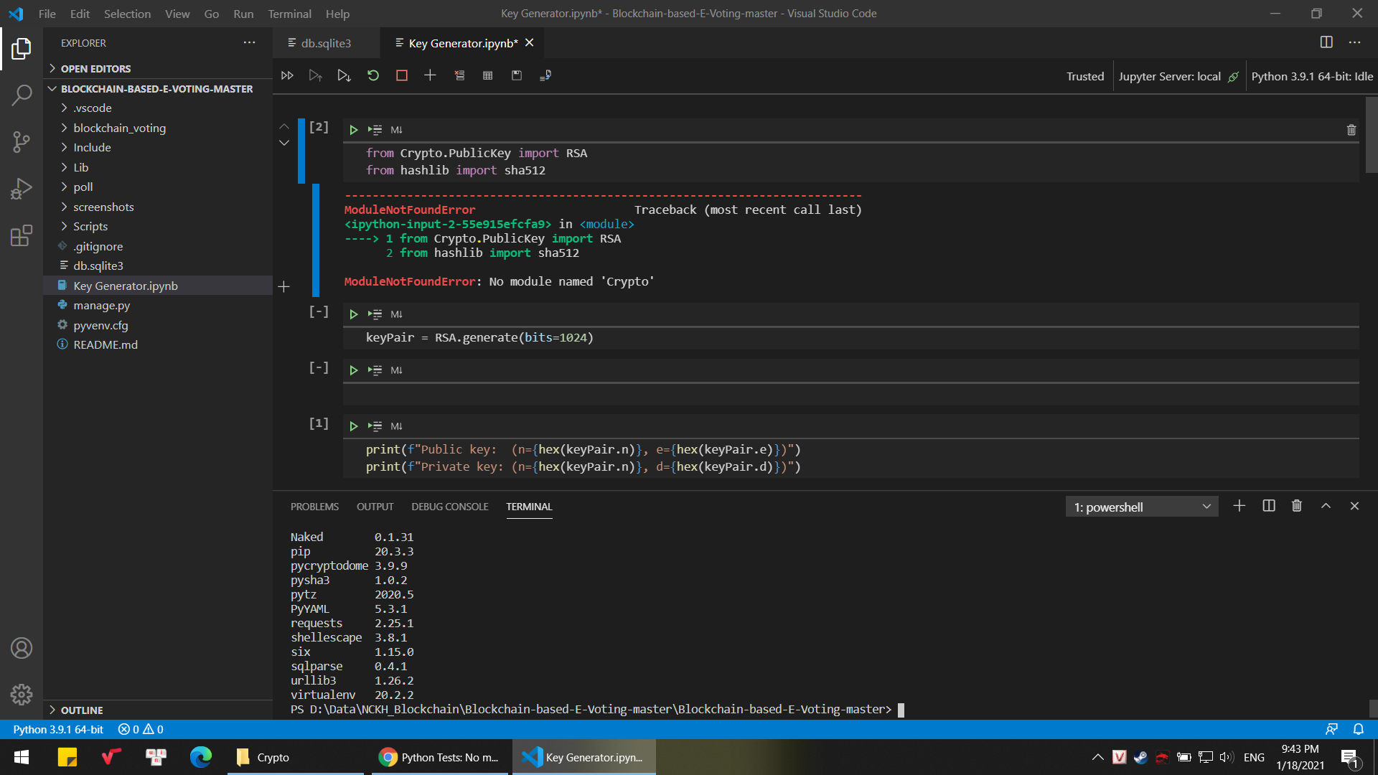Toggle Trusted status indicator in top bar
Image resolution: width=1378 pixels, height=775 pixels.
pyautogui.click(x=1086, y=75)
